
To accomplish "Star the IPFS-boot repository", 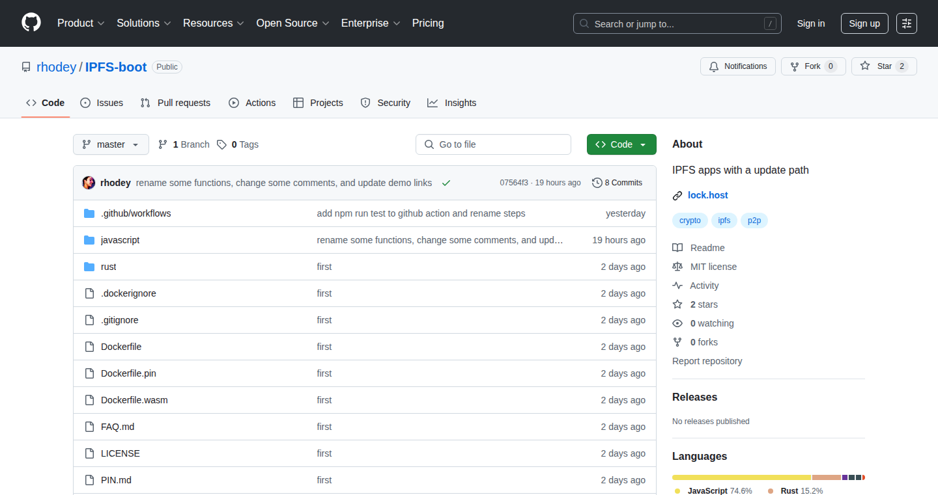I will pos(884,66).
